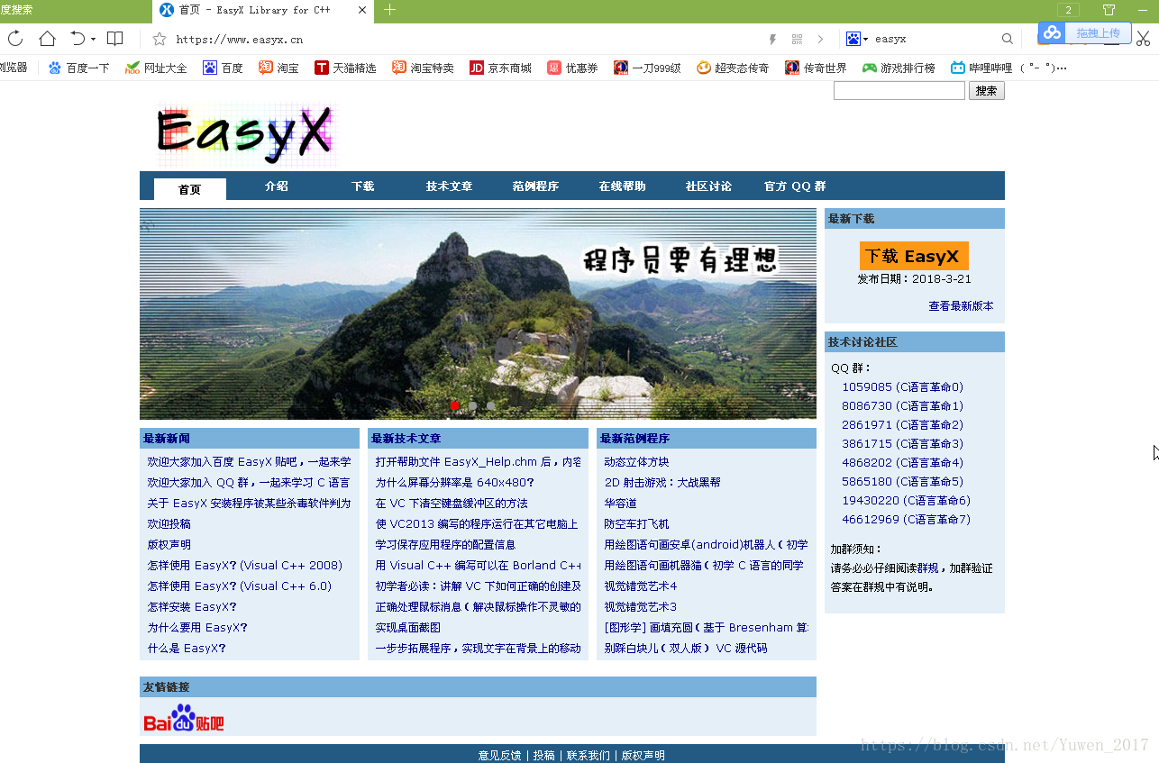Click the tab counter showing 2
Screen dimensions: 1159x763
pyautogui.click(x=1068, y=10)
